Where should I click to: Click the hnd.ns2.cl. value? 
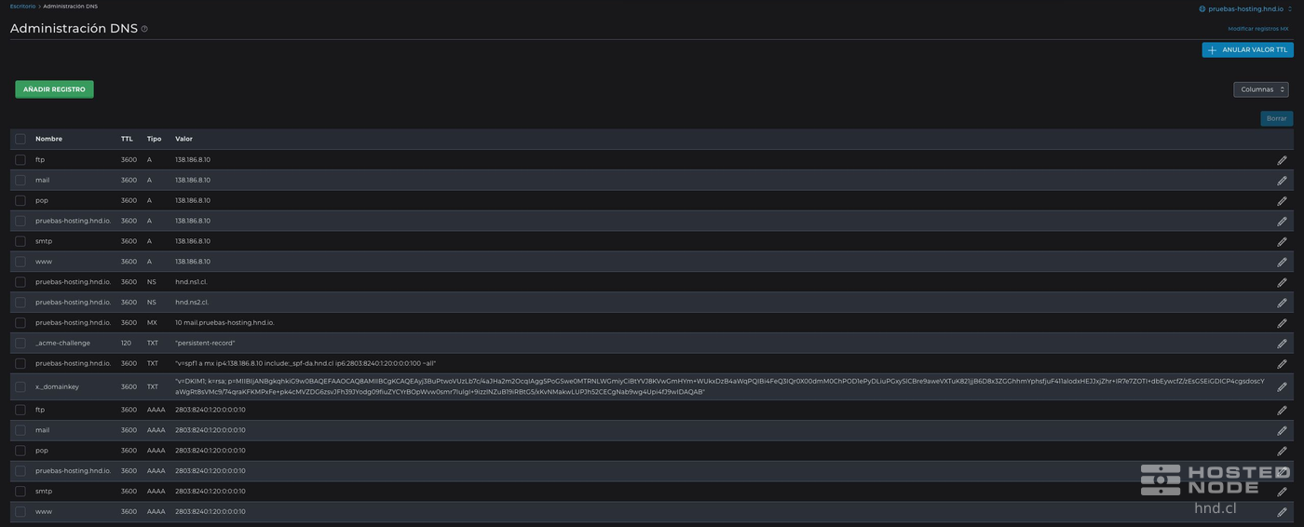pyautogui.click(x=192, y=302)
